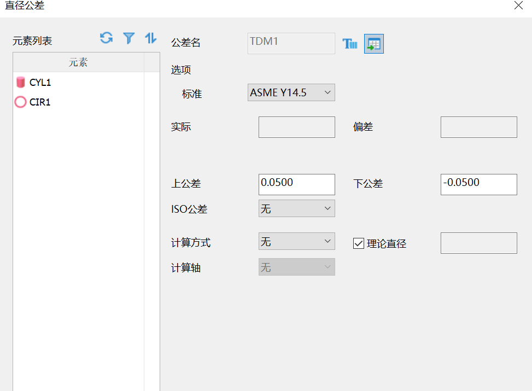The image size is (532, 391).
Task: Click the sort elements icon
Action: click(150, 38)
